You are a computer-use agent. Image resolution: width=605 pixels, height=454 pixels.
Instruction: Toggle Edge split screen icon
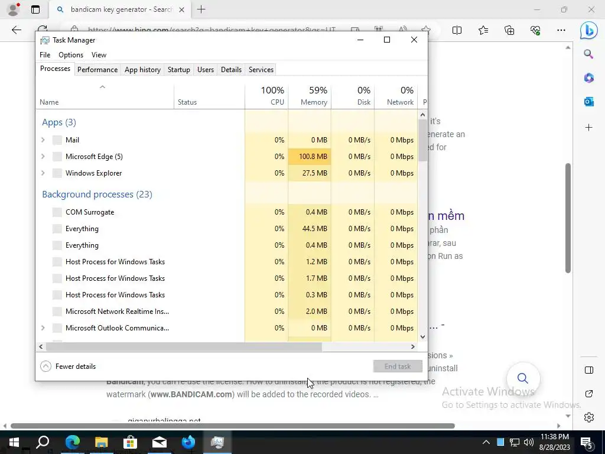pyautogui.click(x=457, y=30)
